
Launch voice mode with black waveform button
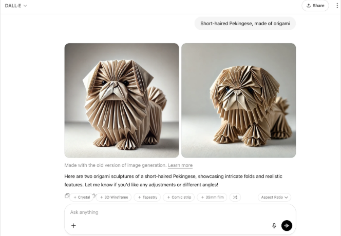(287, 226)
